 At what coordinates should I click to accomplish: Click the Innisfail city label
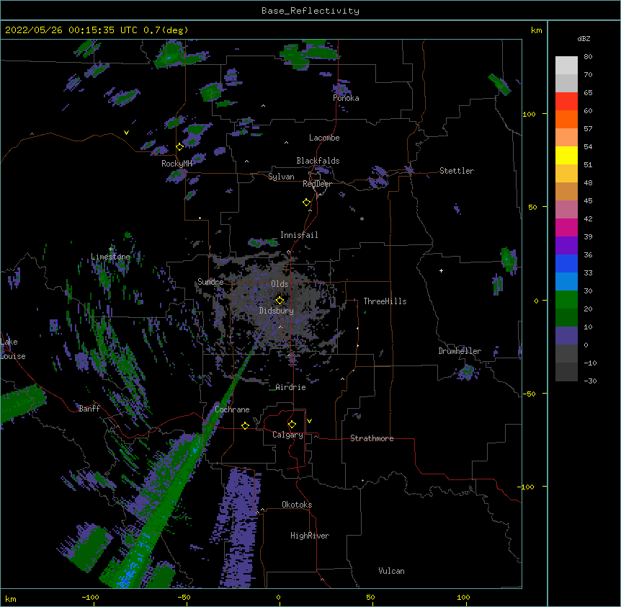299,235
